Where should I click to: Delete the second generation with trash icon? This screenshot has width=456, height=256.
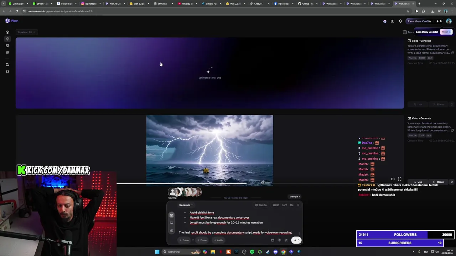pos(451,182)
